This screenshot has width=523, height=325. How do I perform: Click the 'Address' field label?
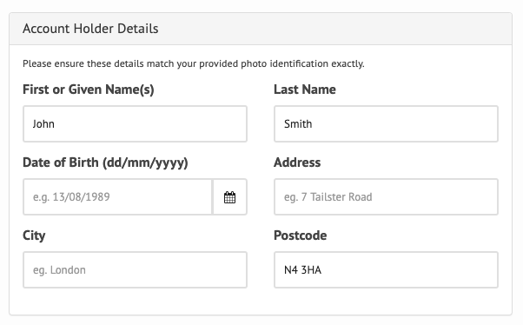(x=297, y=162)
